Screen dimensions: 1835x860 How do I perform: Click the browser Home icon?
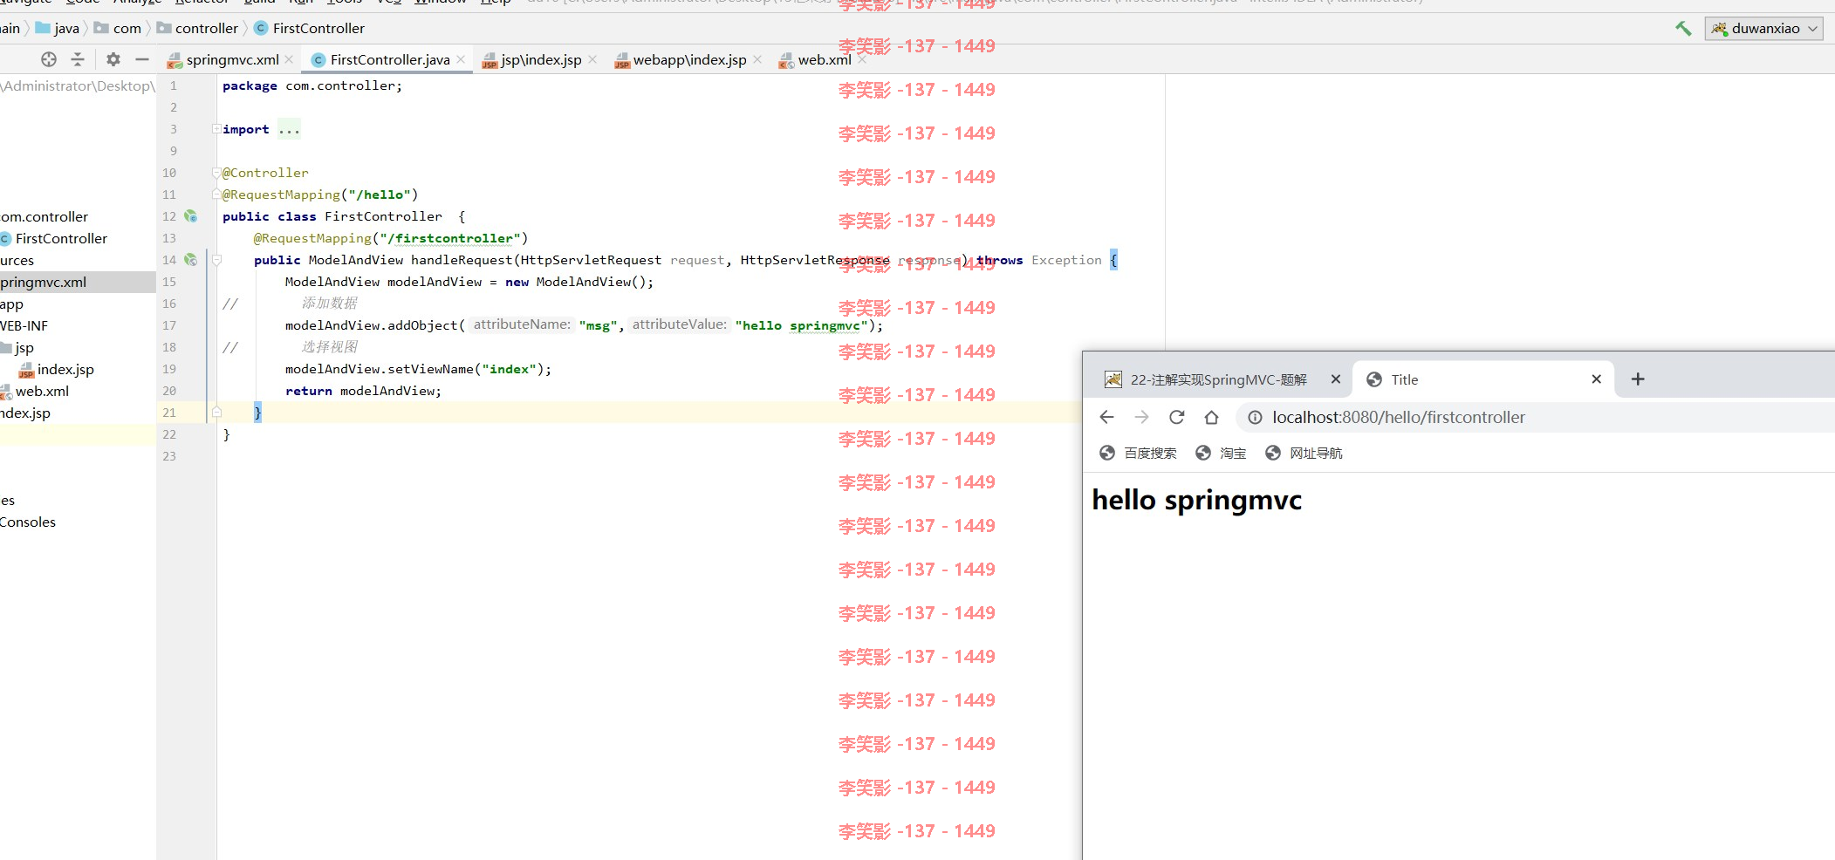[x=1211, y=417]
